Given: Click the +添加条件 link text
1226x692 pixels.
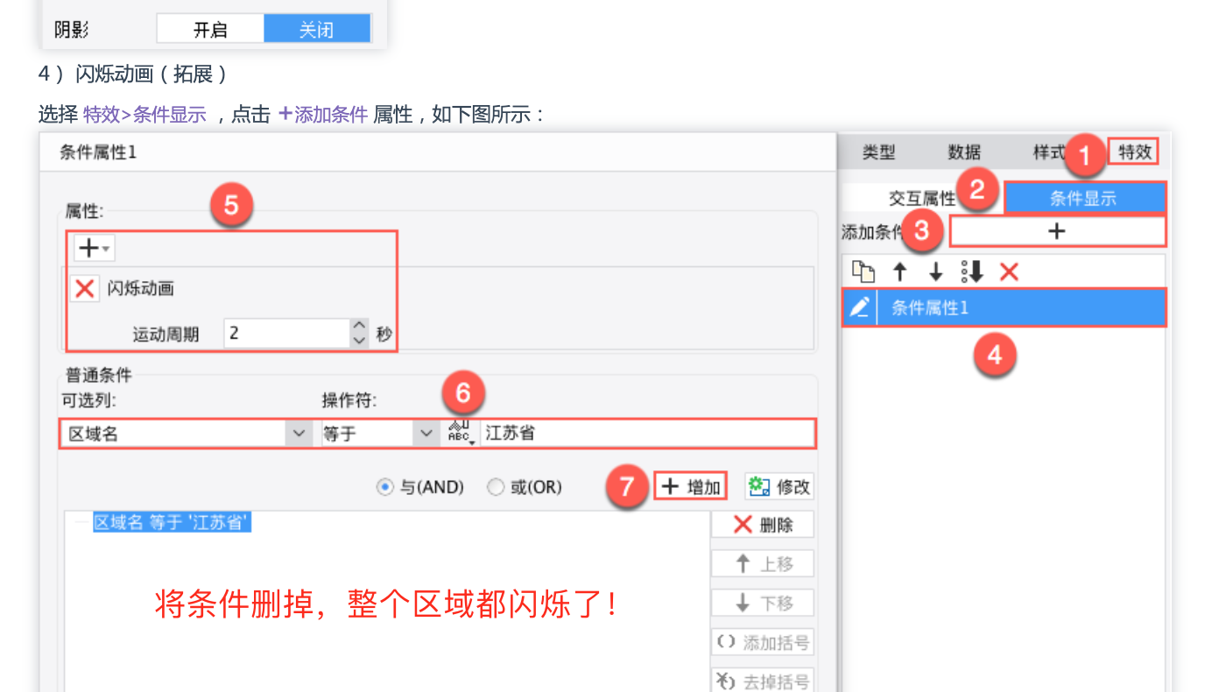Looking at the screenshot, I should click(x=322, y=115).
